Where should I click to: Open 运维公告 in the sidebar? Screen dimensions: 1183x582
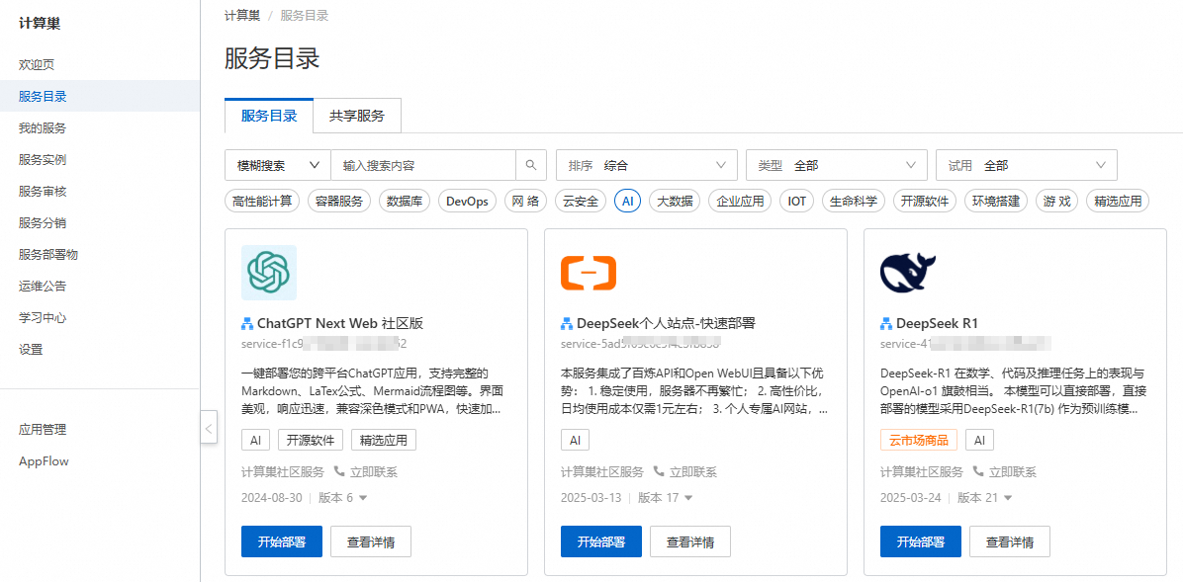pos(100,287)
